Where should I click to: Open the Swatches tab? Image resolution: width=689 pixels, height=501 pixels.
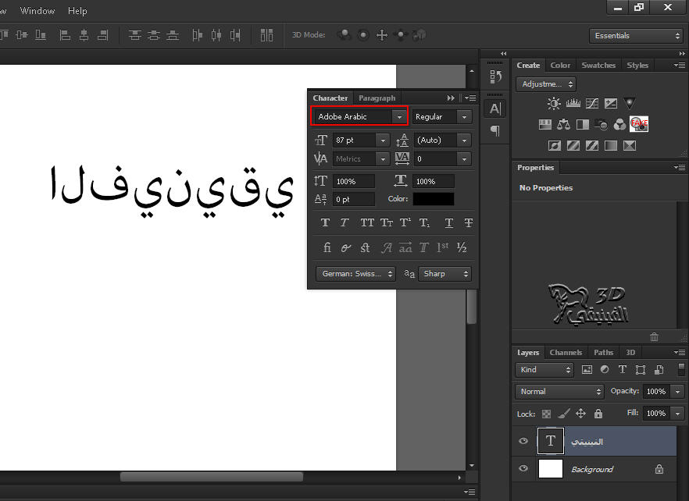[x=598, y=66]
